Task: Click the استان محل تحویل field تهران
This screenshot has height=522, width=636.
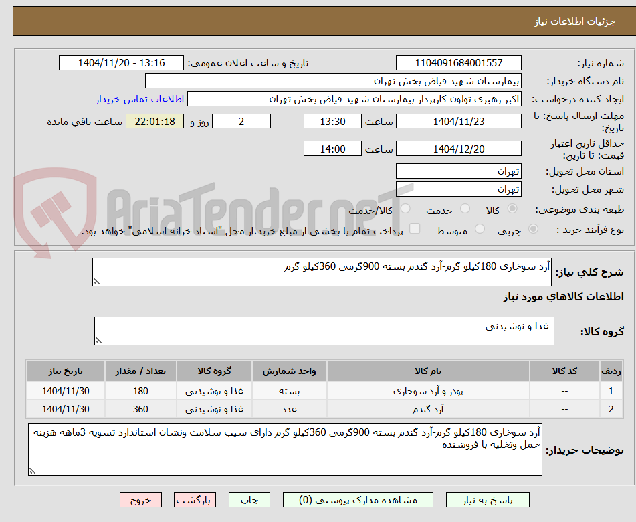Action: 458,171
